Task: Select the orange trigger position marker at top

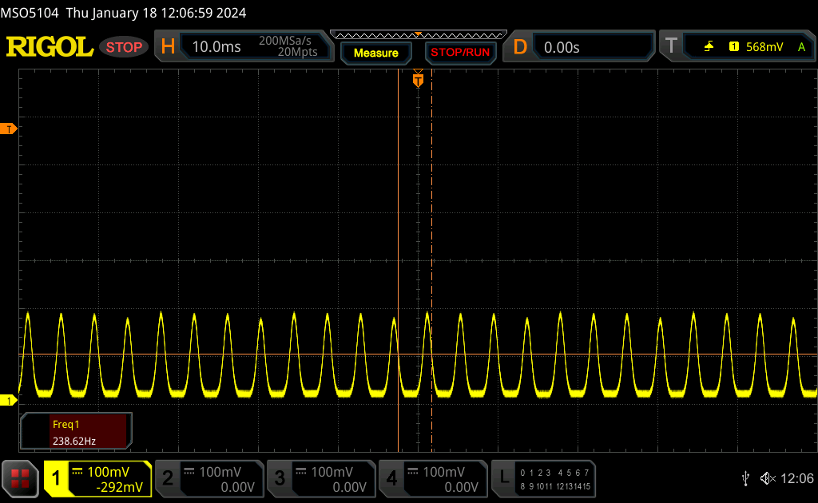Action: [418, 81]
